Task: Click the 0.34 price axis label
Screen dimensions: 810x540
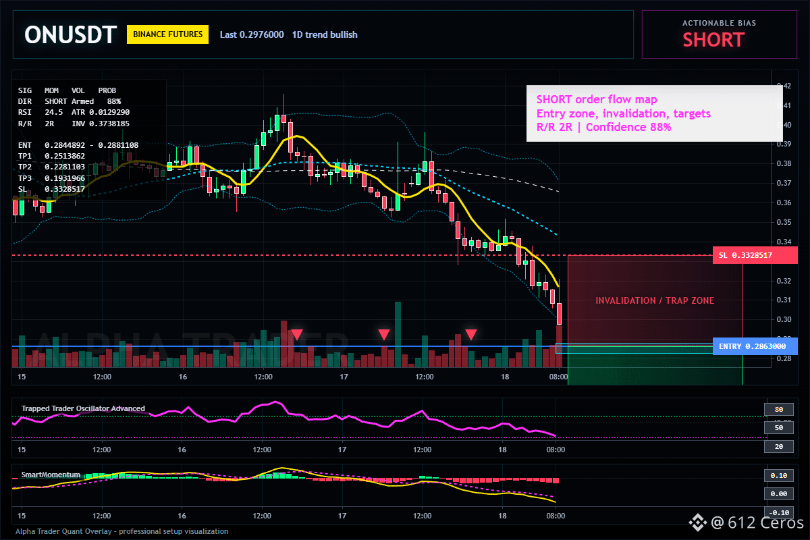Action: [784, 242]
